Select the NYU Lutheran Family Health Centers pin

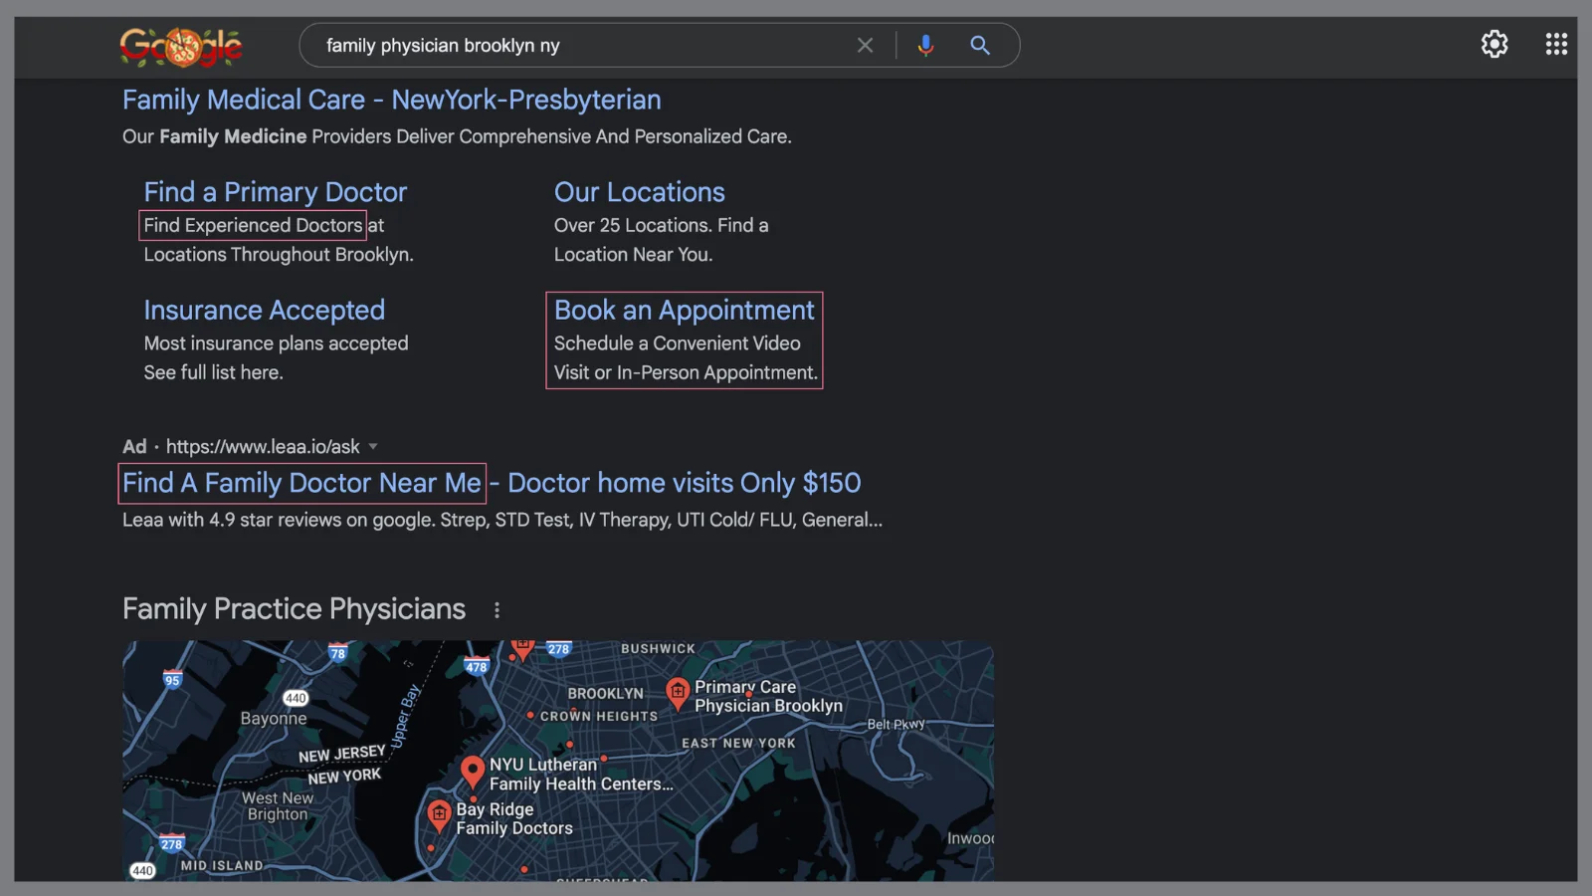click(473, 771)
